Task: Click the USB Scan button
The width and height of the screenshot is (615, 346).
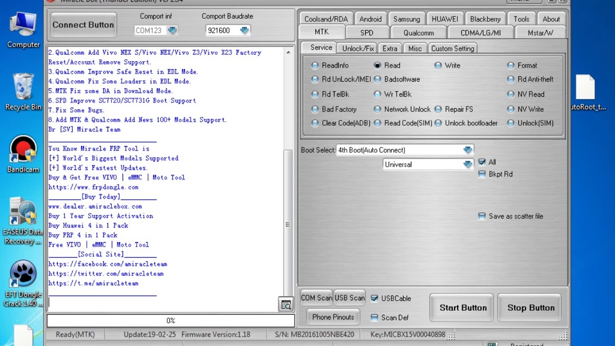Action: point(349,298)
